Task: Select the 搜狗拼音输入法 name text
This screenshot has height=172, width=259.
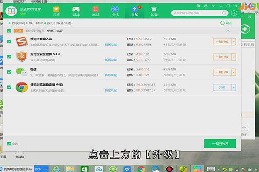Action: (41, 39)
